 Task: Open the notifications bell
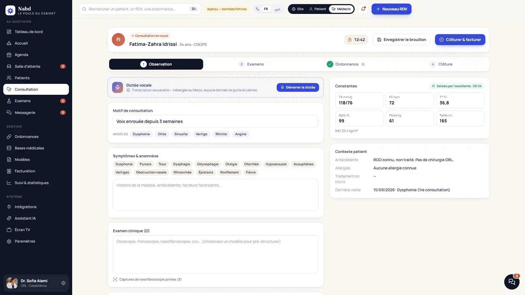(x=363, y=9)
